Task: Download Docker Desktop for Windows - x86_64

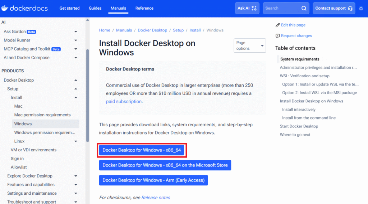Action: pyautogui.click(x=142, y=150)
